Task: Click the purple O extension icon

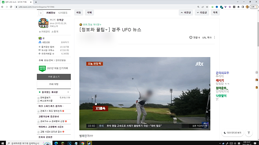Action: (x=230, y=7)
